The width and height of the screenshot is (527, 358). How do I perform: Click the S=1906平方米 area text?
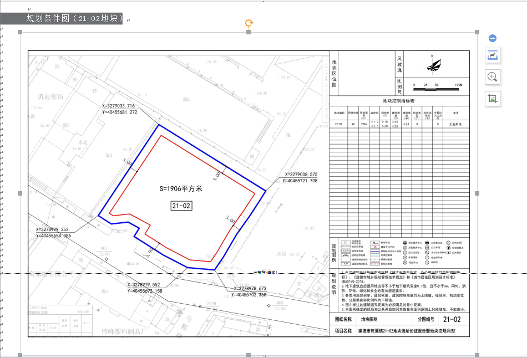182,188
